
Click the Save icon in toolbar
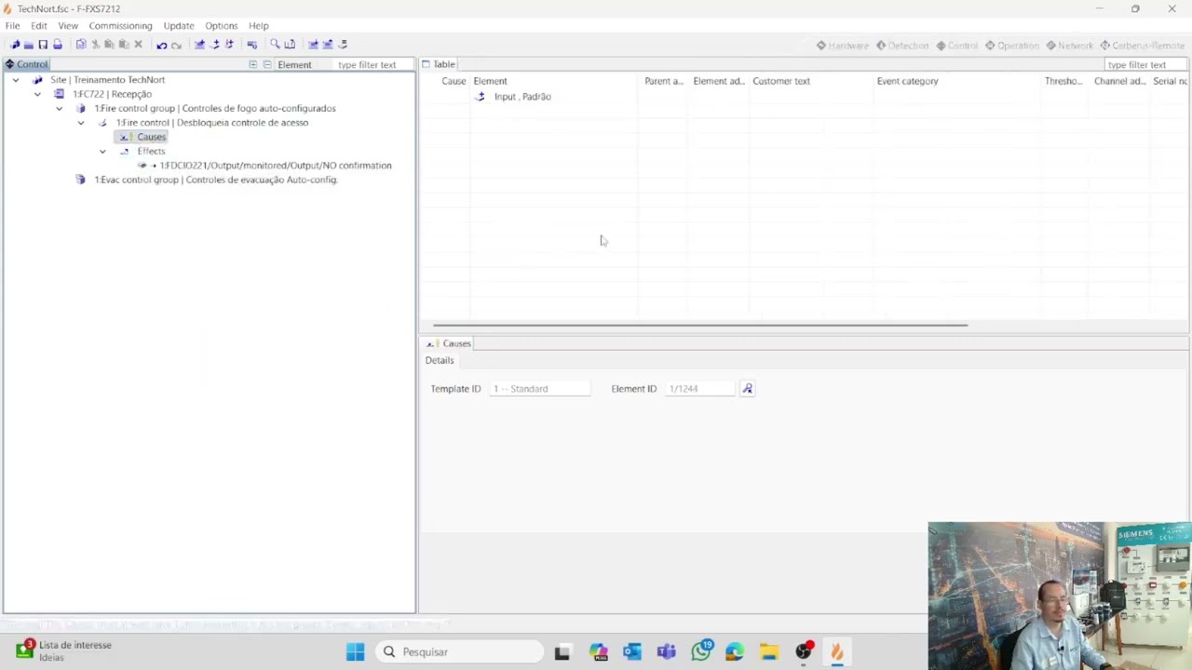(43, 45)
